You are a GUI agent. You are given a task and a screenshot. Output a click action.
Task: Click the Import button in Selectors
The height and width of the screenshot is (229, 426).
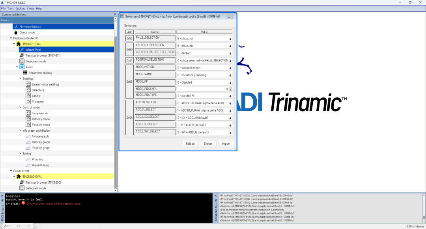(x=226, y=143)
